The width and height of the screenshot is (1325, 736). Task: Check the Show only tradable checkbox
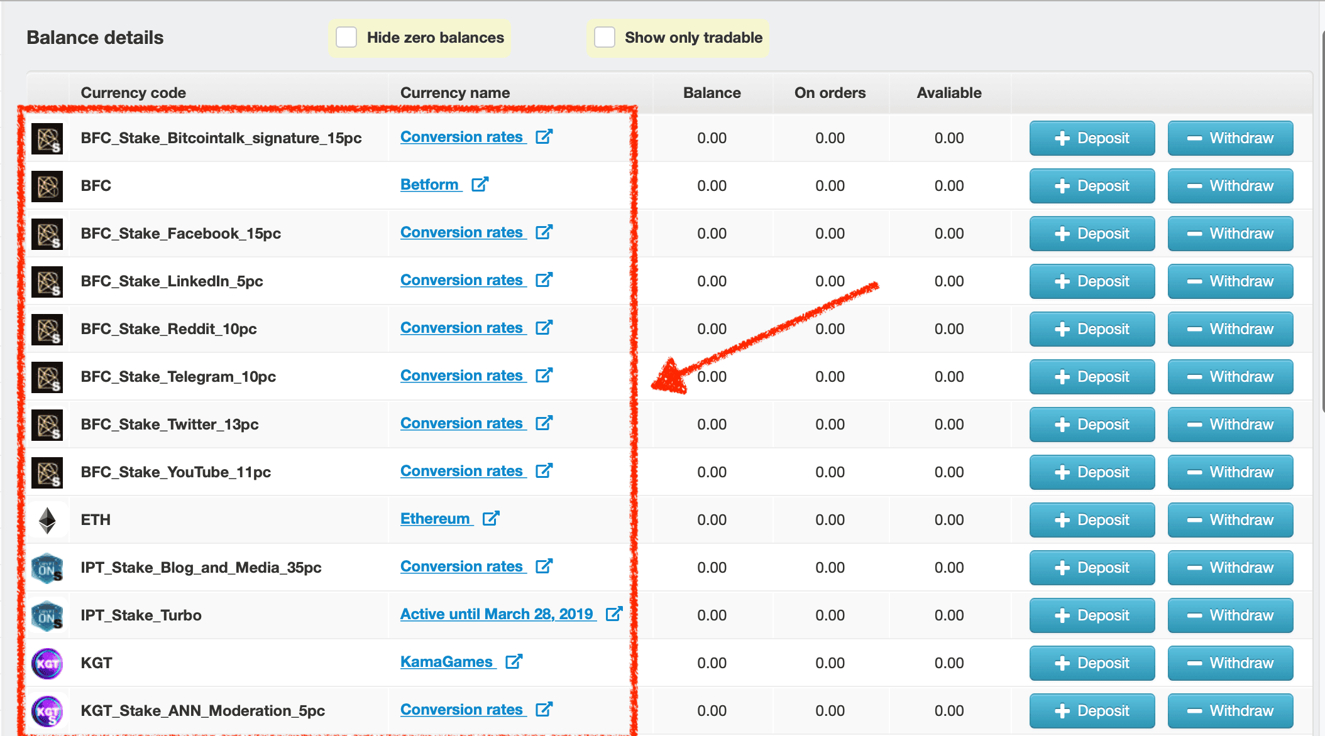(x=605, y=38)
